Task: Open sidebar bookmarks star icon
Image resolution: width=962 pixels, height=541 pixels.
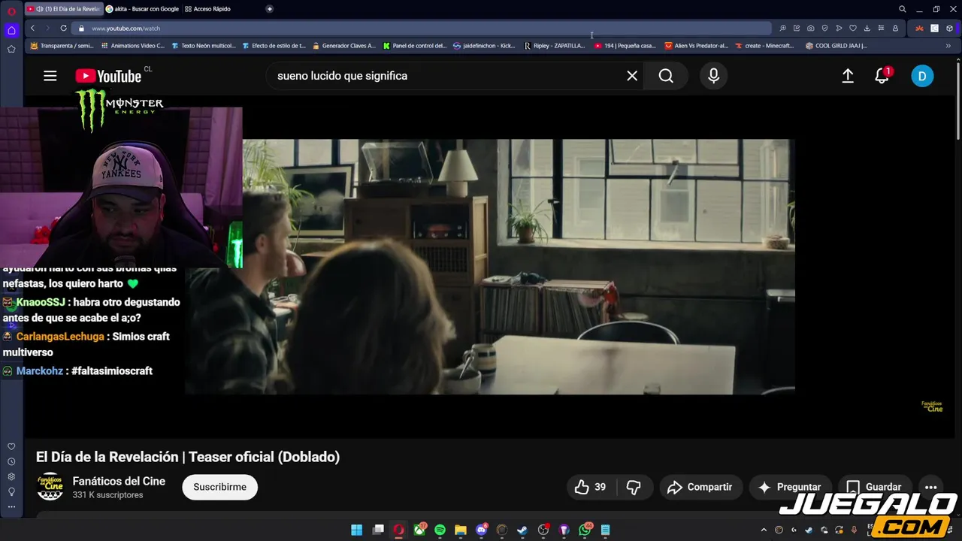Action: coord(11,49)
